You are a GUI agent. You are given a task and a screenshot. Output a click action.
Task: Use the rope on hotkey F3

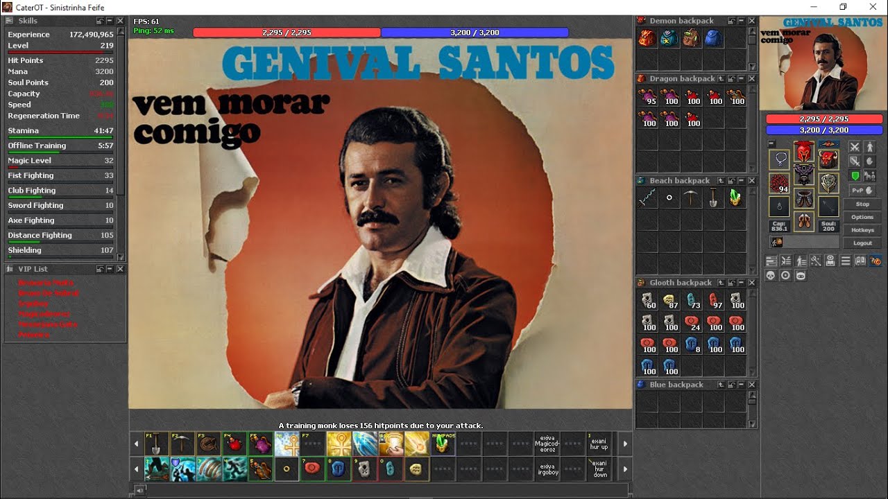pos(208,444)
